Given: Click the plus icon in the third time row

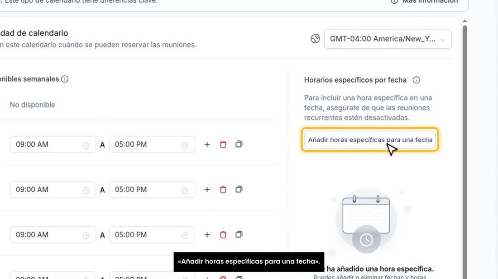Looking at the screenshot, I should (x=207, y=235).
